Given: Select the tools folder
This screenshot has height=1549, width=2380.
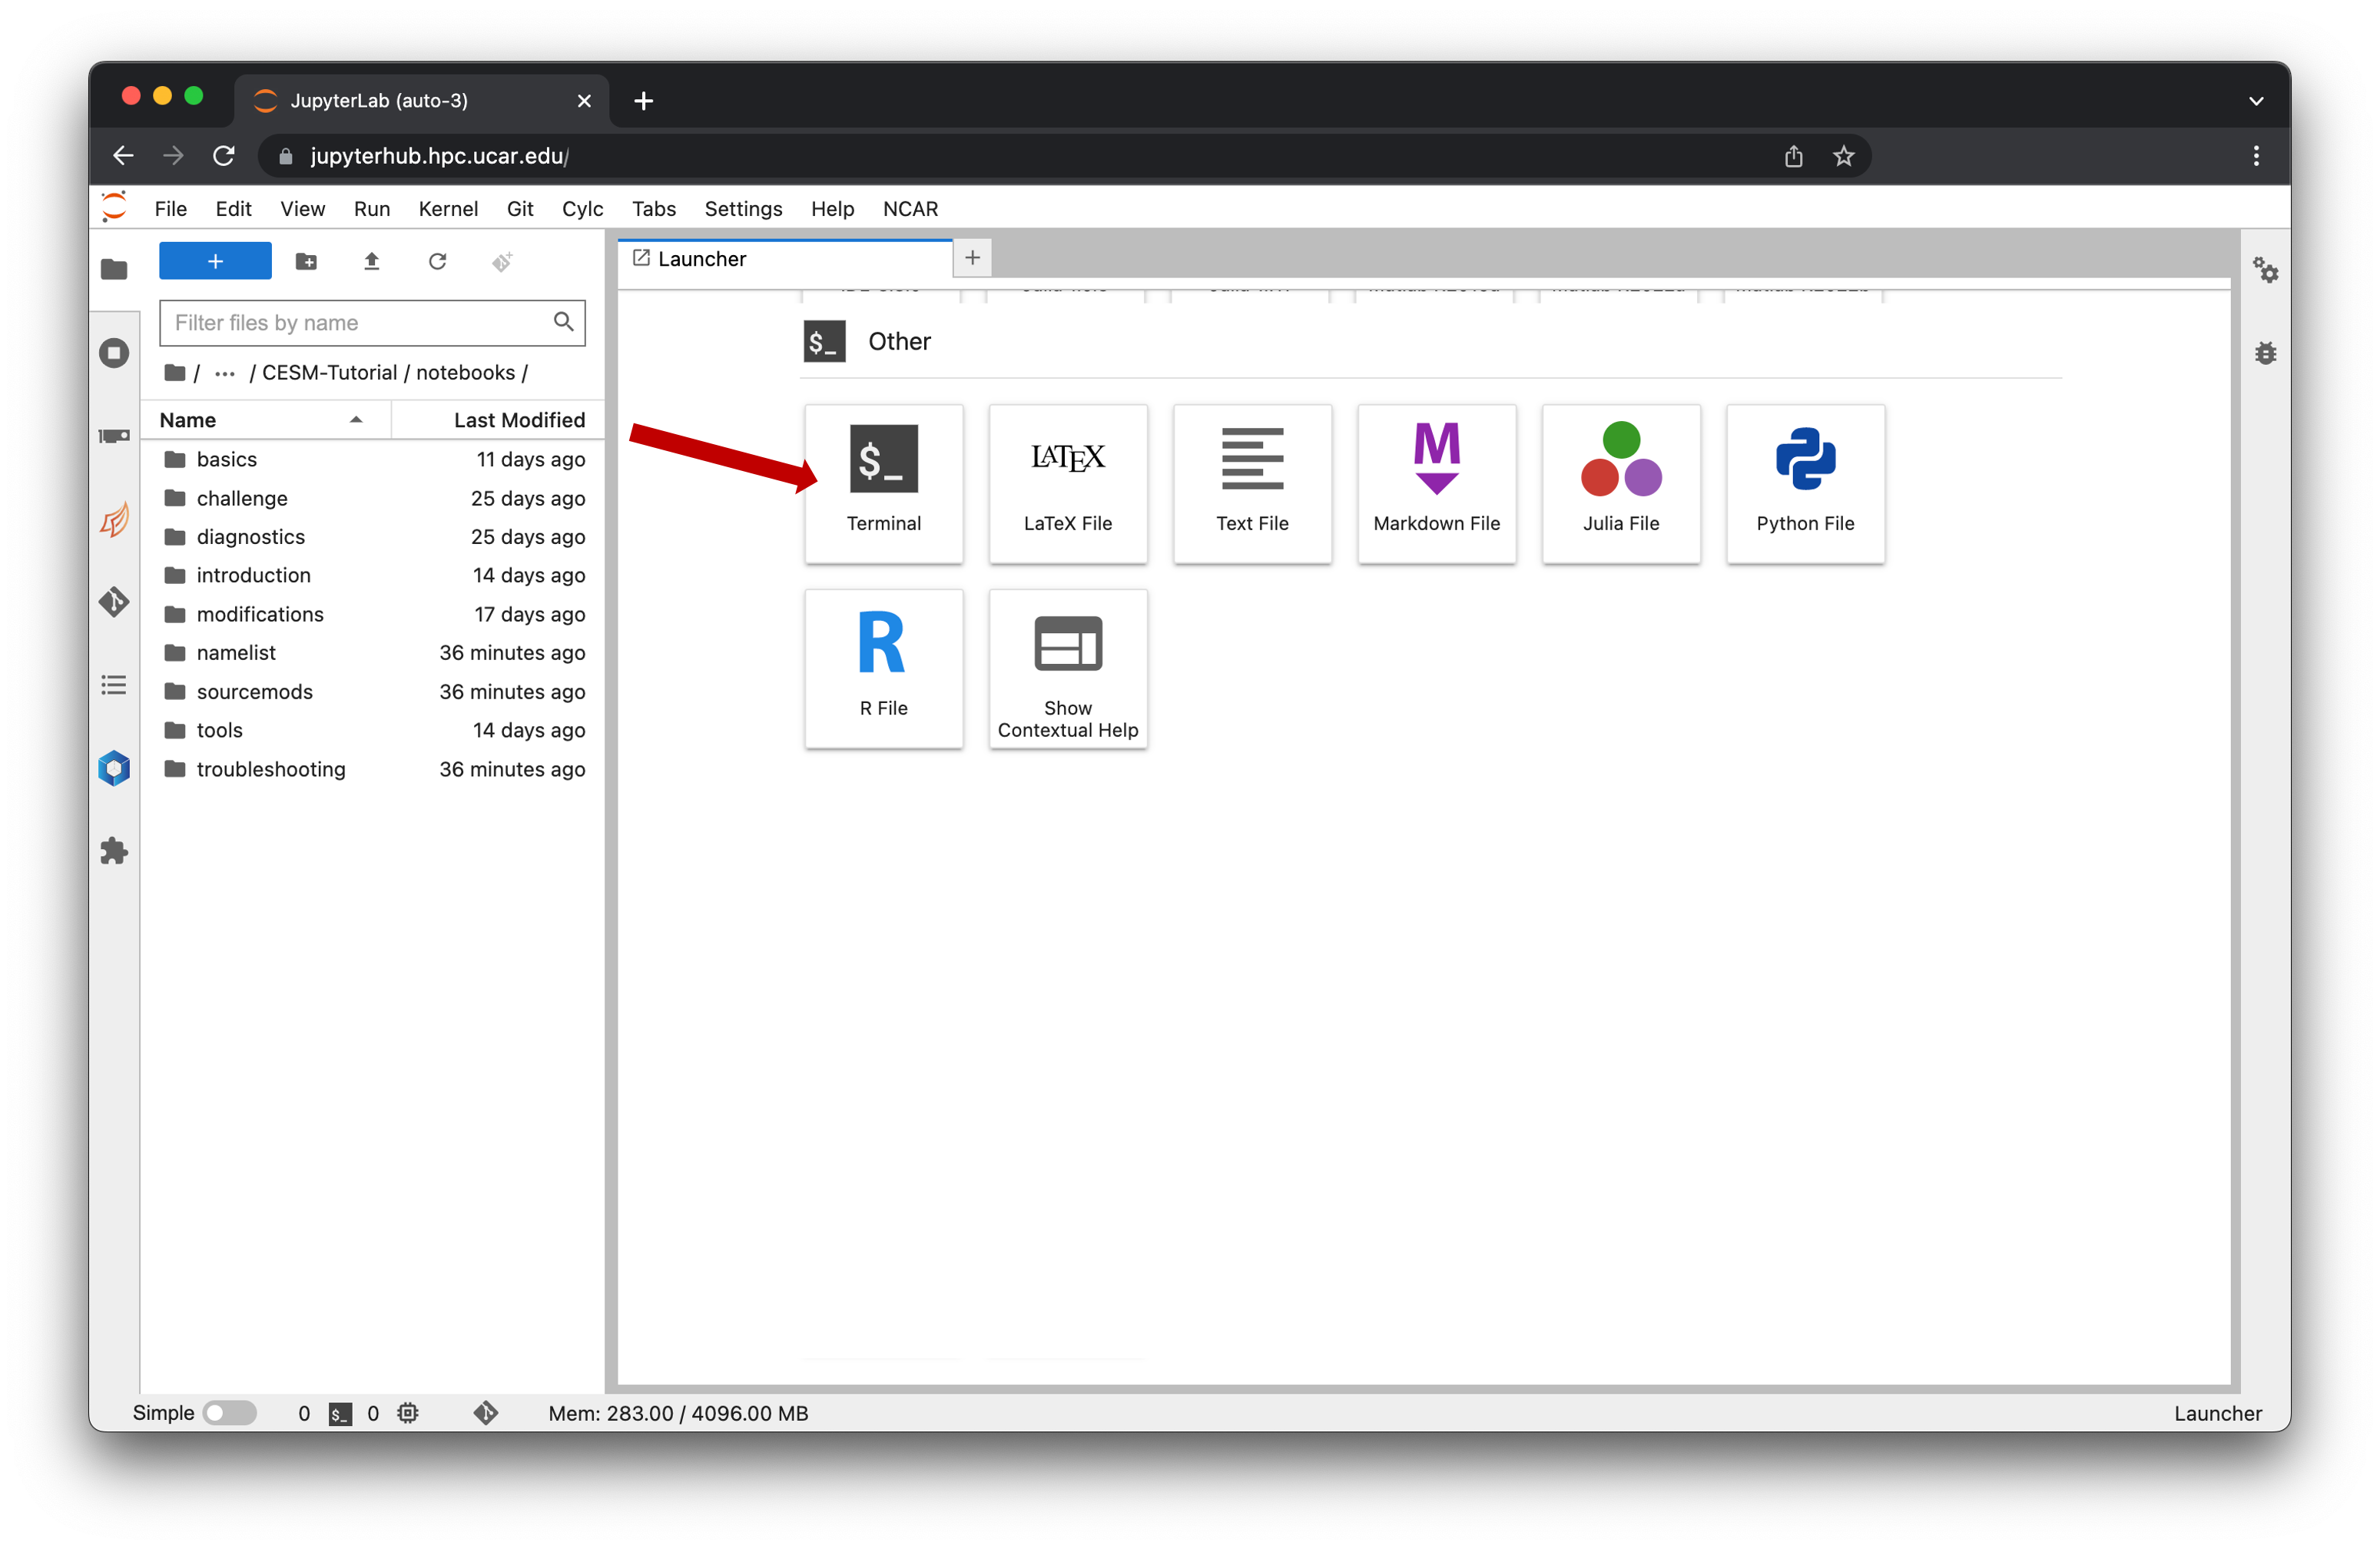Looking at the screenshot, I should pos(372,730).
